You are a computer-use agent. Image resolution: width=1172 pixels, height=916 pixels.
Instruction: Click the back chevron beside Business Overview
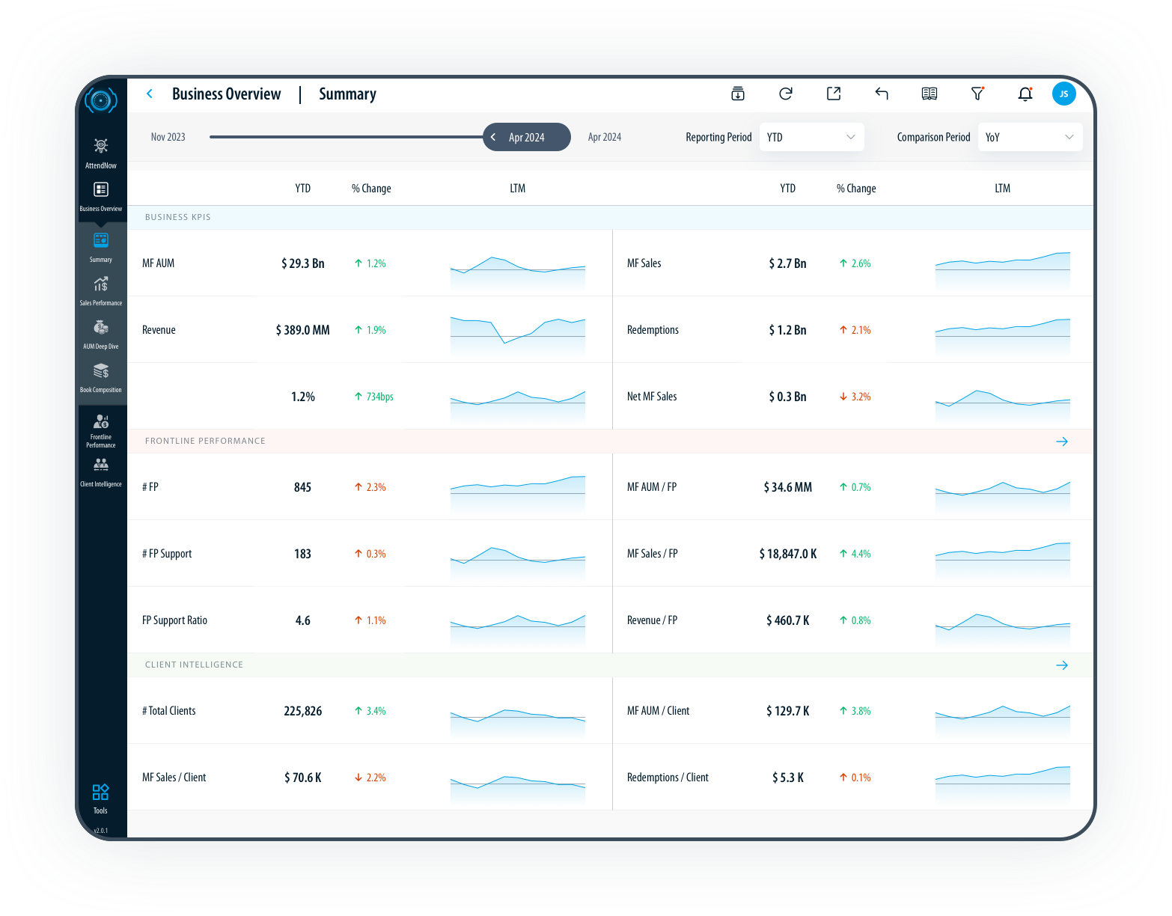coord(150,94)
